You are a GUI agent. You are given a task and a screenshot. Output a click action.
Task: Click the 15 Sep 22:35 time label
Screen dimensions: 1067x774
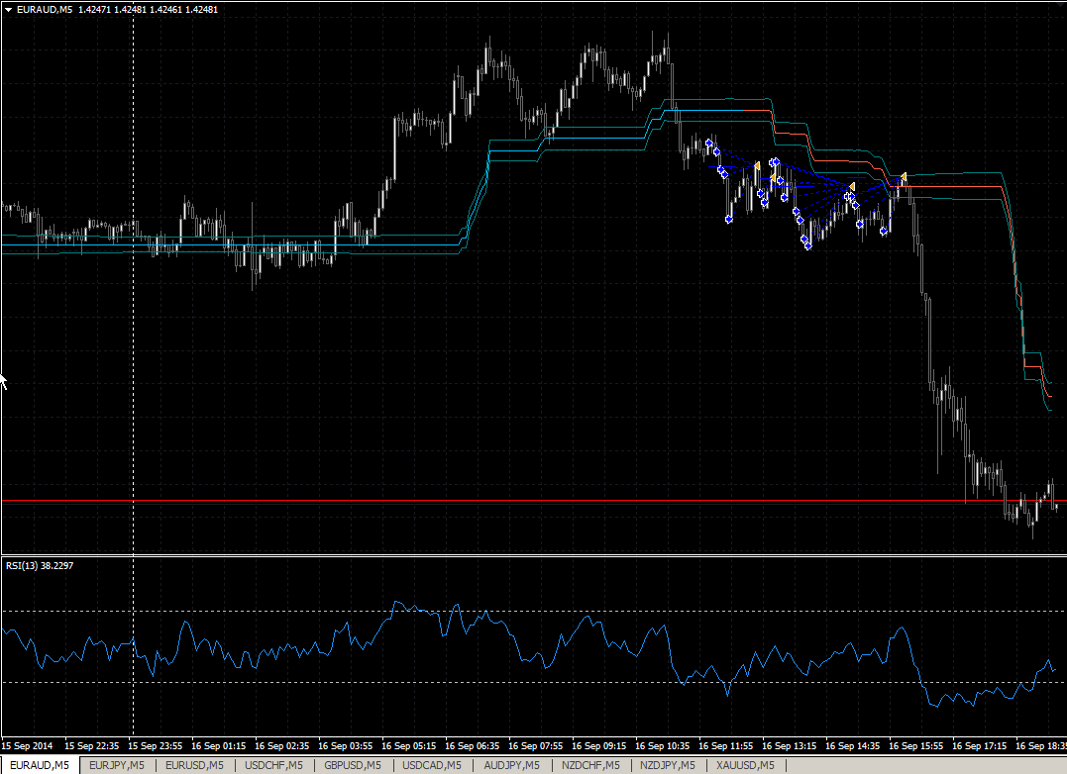(x=92, y=745)
